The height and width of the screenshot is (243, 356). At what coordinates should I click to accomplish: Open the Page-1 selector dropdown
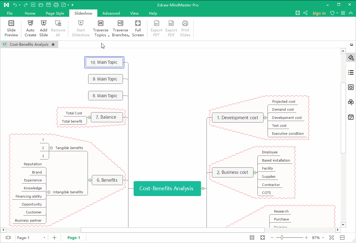click(44, 238)
